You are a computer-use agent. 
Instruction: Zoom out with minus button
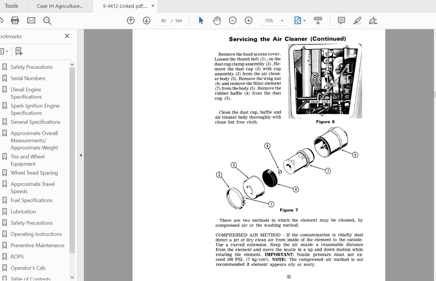[x=233, y=21]
